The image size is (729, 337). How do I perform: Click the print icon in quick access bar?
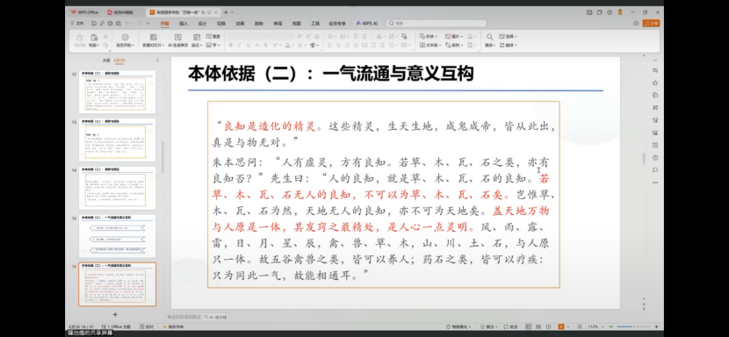[x=110, y=23]
